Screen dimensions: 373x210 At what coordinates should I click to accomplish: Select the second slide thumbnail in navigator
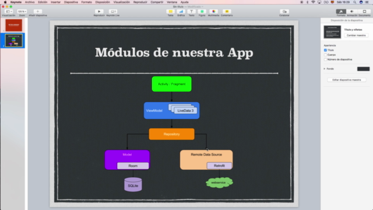click(x=14, y=40)
